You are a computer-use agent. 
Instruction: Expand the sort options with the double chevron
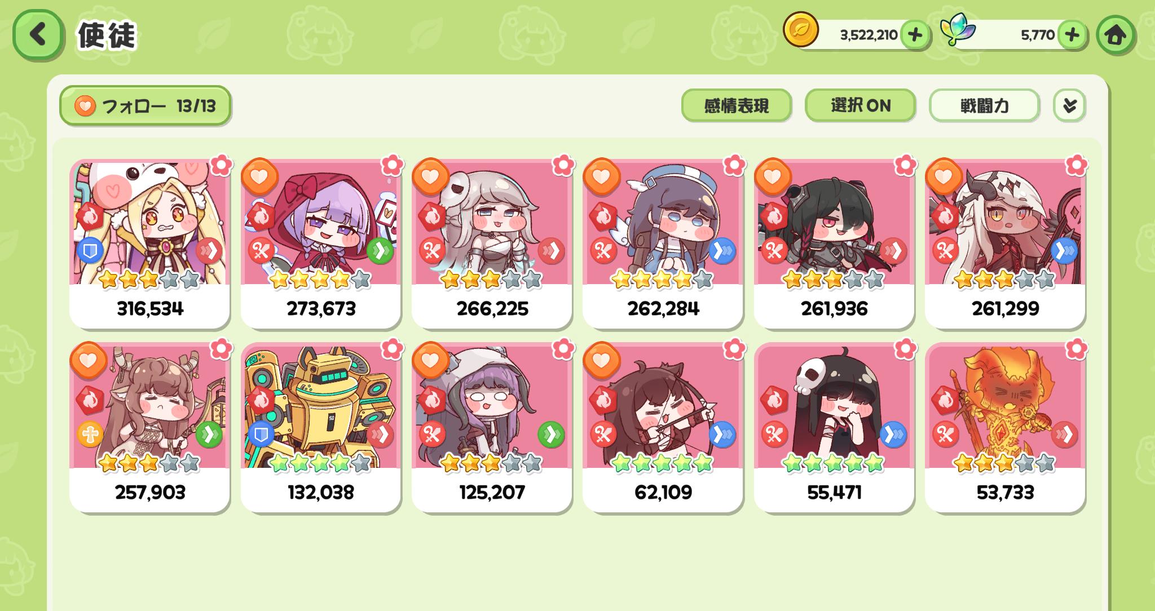tap(1069, 105)
